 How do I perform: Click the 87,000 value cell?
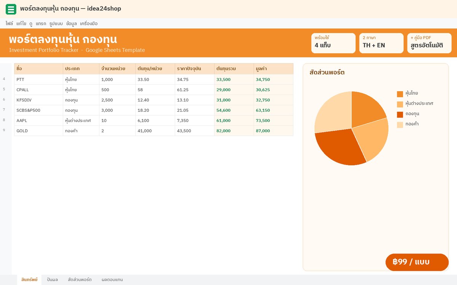(x=273, y=131)
